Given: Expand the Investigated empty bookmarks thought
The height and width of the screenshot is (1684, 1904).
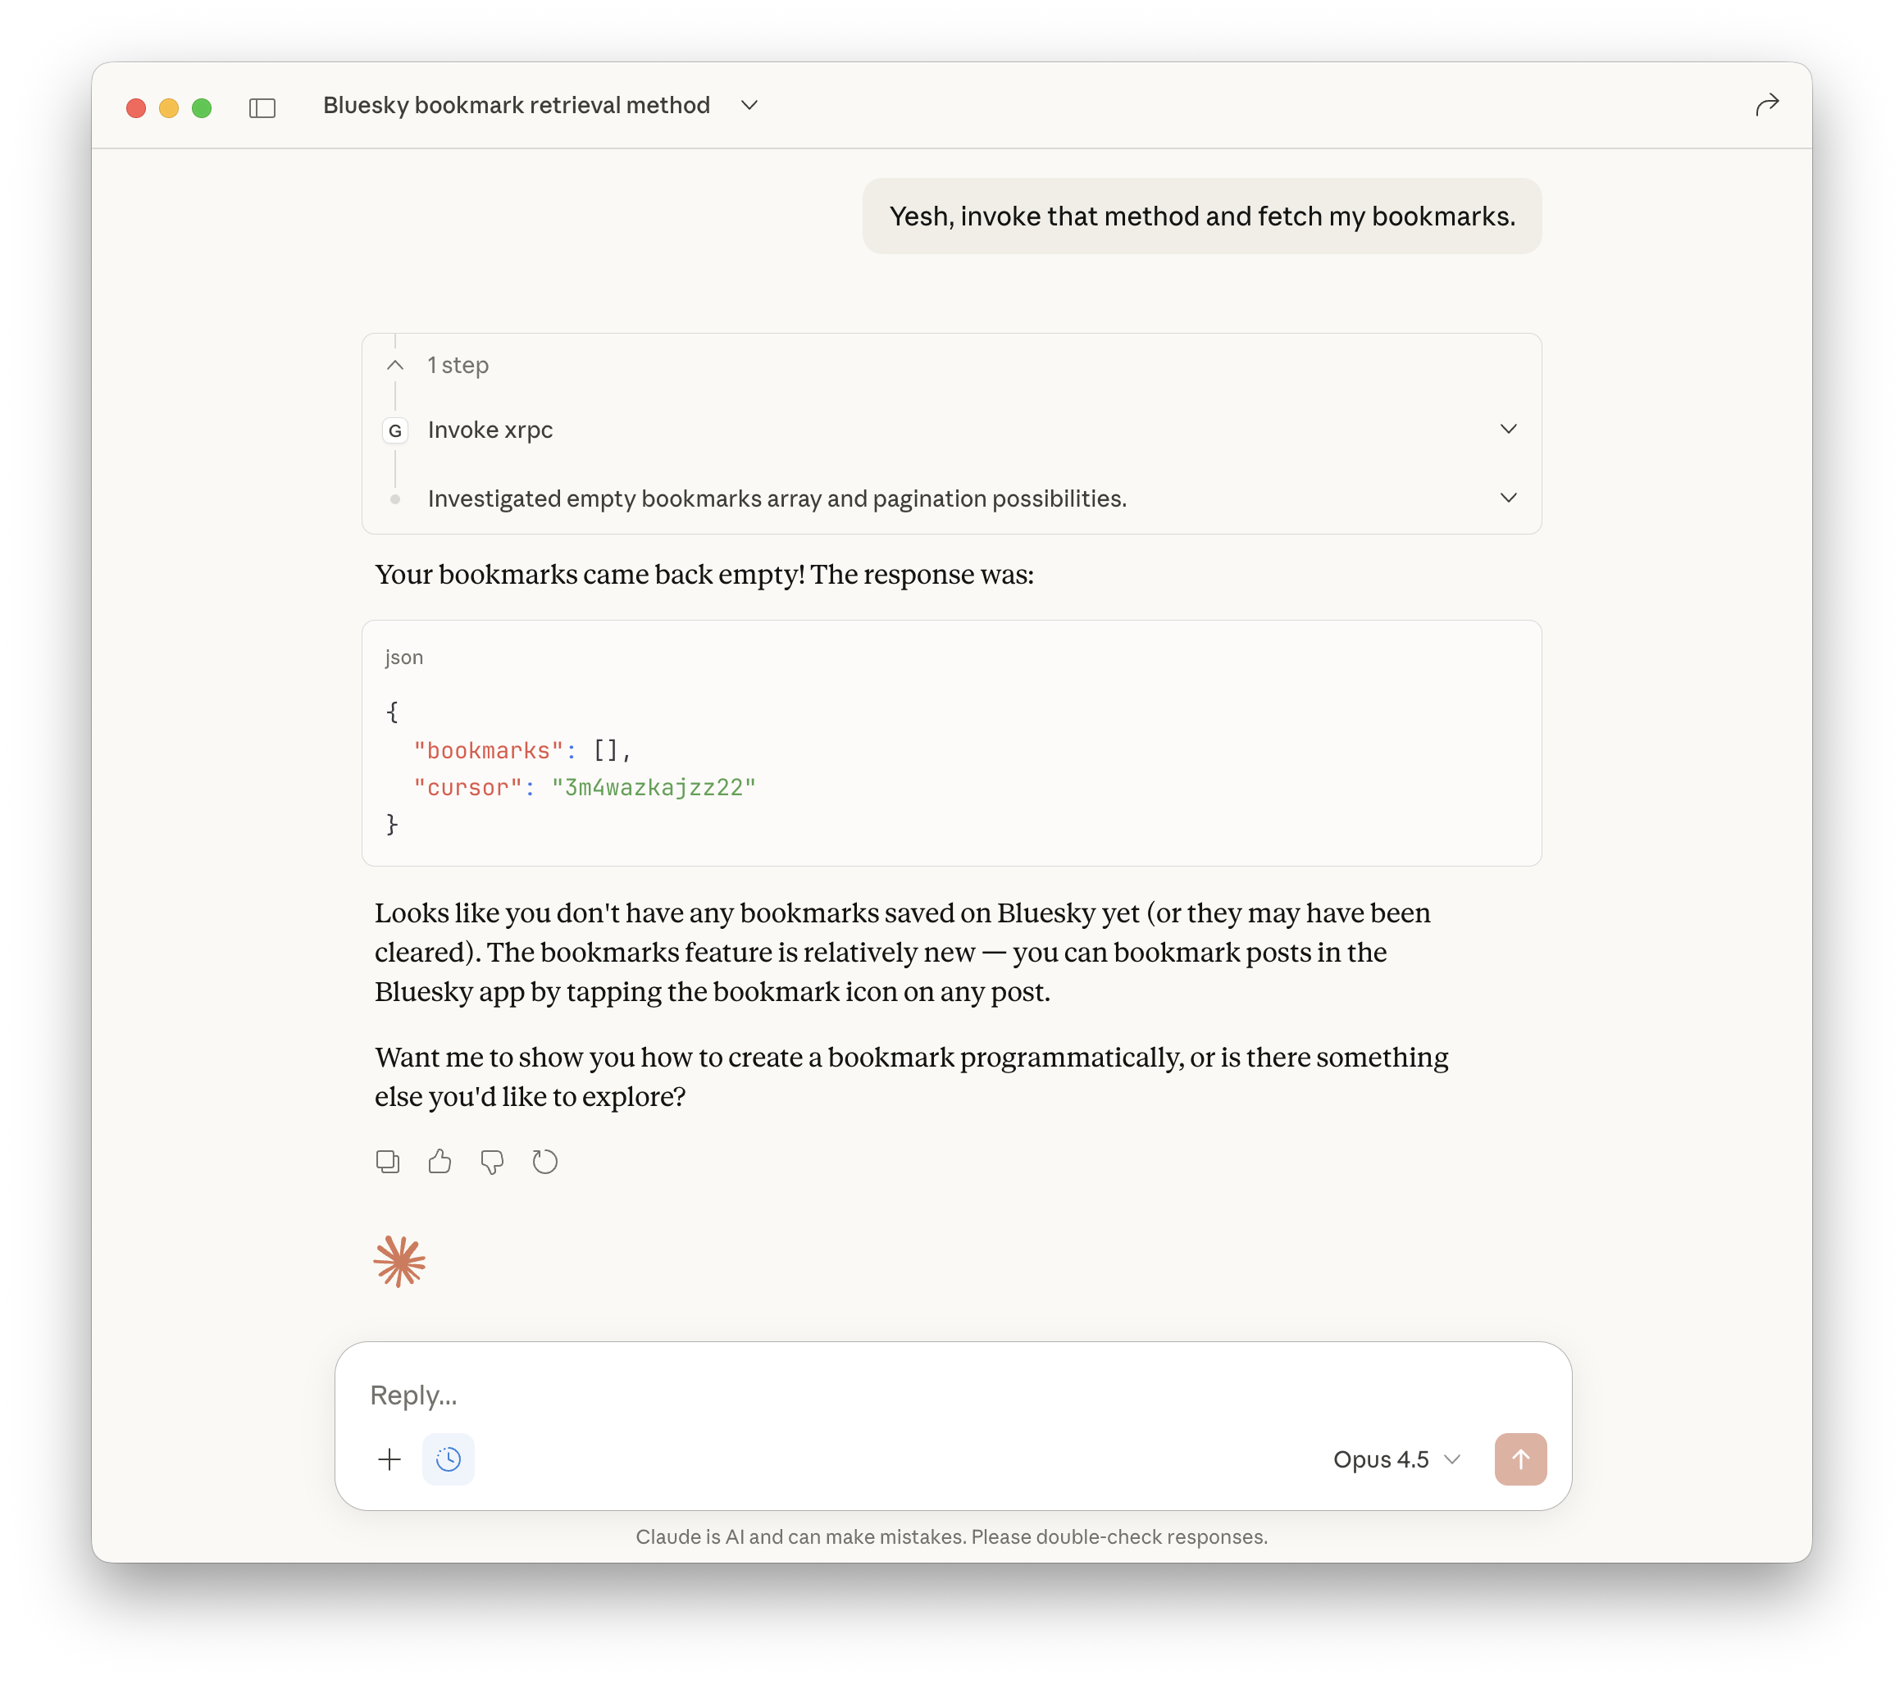Looking at the screenshot, I should (x=1508, y=498).
